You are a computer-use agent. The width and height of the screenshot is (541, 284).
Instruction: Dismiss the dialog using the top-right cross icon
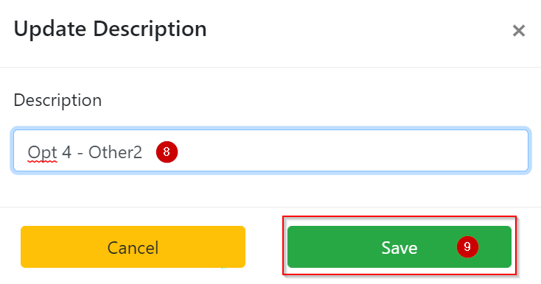point(519,31)
